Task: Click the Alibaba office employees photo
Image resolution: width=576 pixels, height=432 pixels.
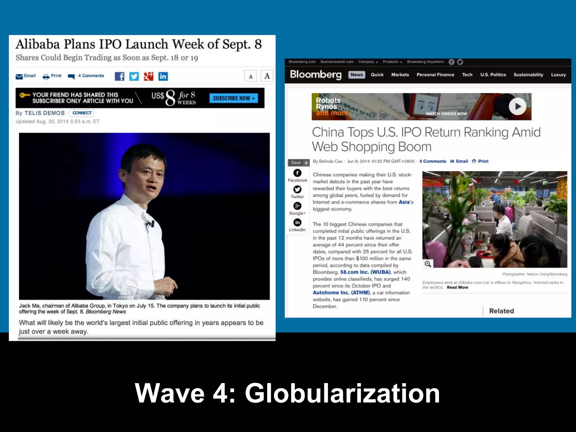Action: 495,219
